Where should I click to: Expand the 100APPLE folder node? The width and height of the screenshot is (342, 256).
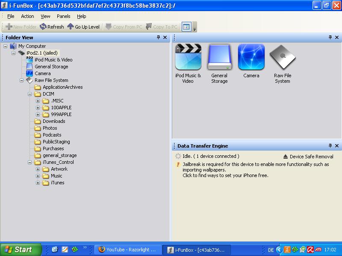click(x=38, y=108)
